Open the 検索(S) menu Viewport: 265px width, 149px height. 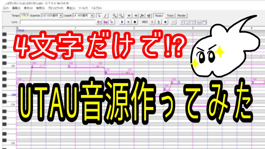coord(40,8)
